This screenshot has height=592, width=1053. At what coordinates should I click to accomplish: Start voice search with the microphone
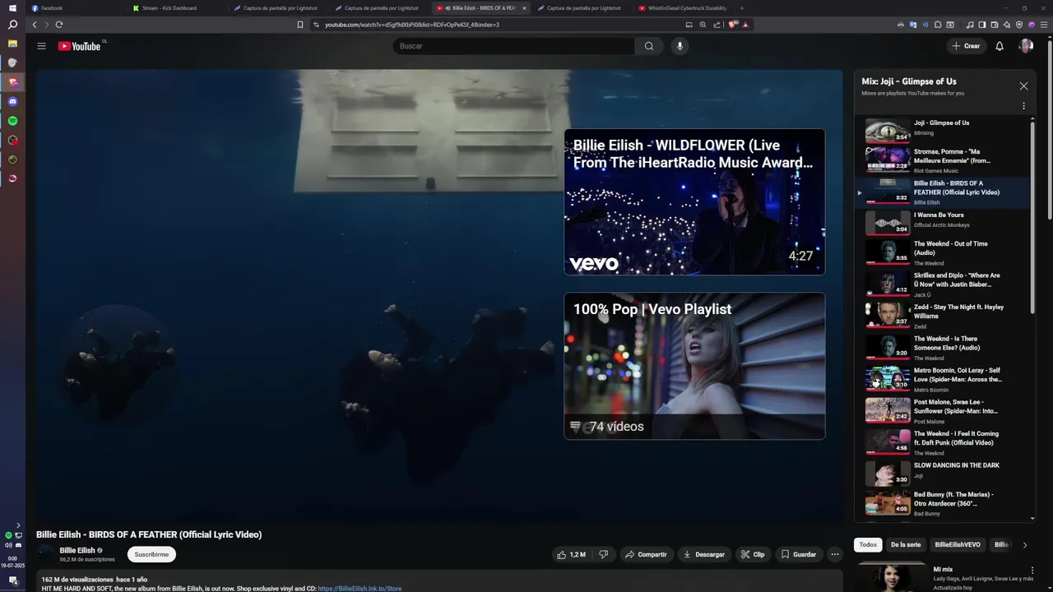tap(680, 46)
